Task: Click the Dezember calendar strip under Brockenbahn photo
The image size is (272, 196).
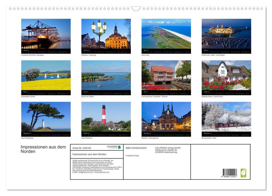Action: point(226,134)
